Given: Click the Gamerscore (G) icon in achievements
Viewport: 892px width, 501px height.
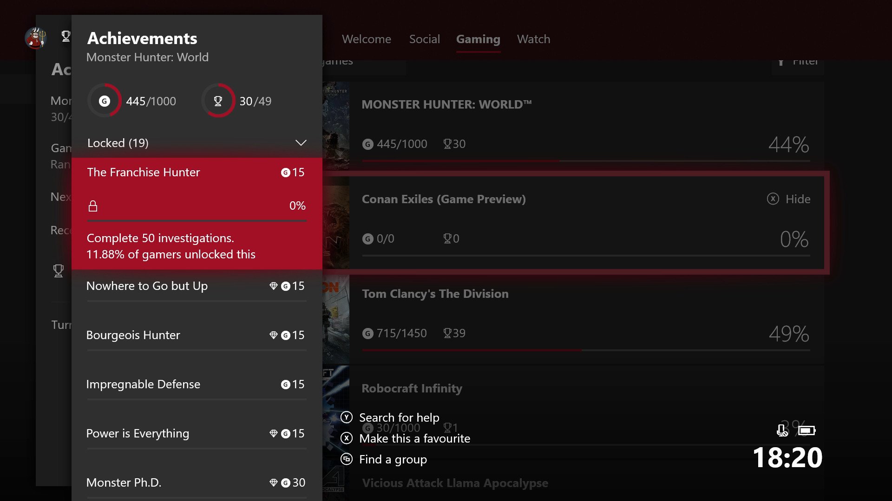Looking at the screenshot, I should (104, 101).
